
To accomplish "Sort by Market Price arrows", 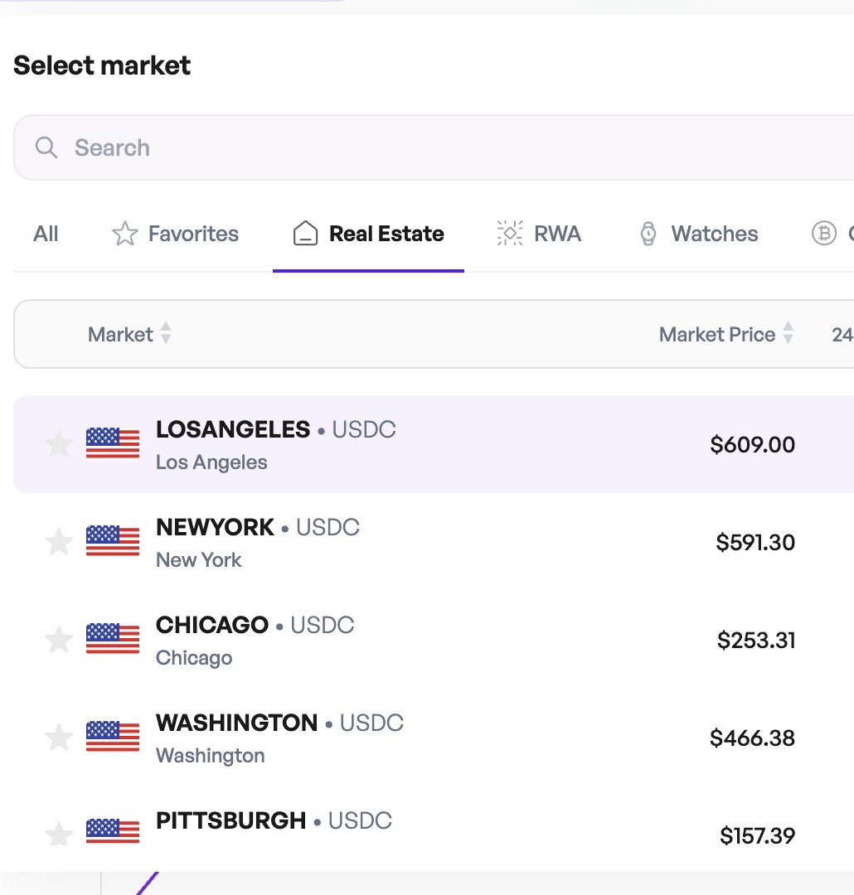I will tap(788, 334).
